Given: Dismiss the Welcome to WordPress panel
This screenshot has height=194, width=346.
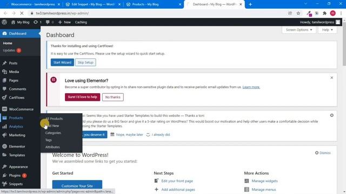Looking at the screenshot, I should 323,153.
